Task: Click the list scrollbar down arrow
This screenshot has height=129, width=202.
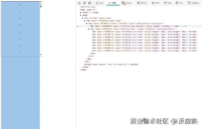Action: click(x=41, y=54)
